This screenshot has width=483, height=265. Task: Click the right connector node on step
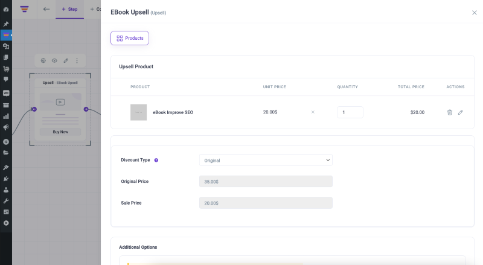86,109
